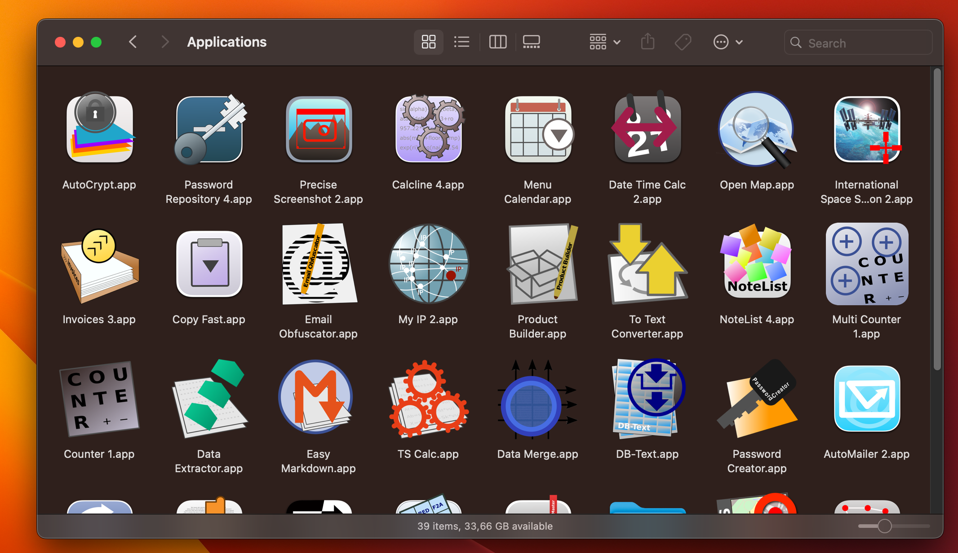958x553 pixels.
Task: Click the Data Merge.app file name
Action: [538, 454]
